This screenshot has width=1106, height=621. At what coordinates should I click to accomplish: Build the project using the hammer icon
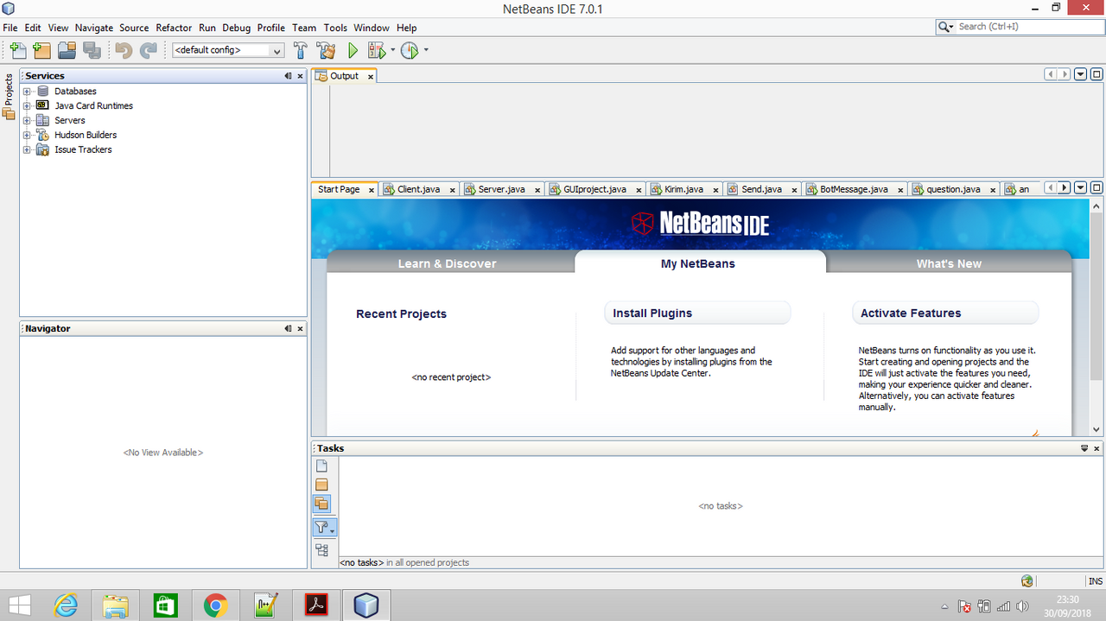click(x=300, y=50)
